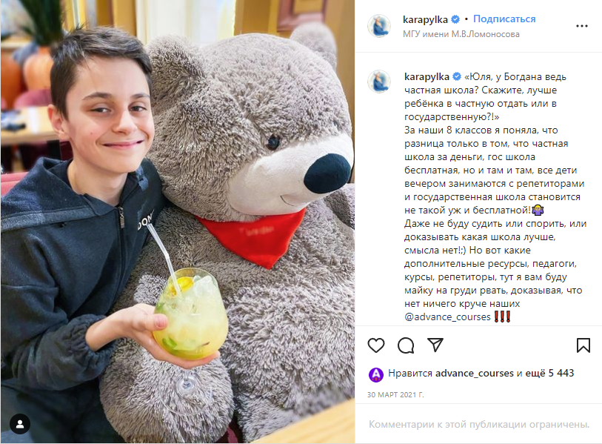Save post with the bookmark icon
The height and width of the screenshot is (444, 602).
point(583,345)
